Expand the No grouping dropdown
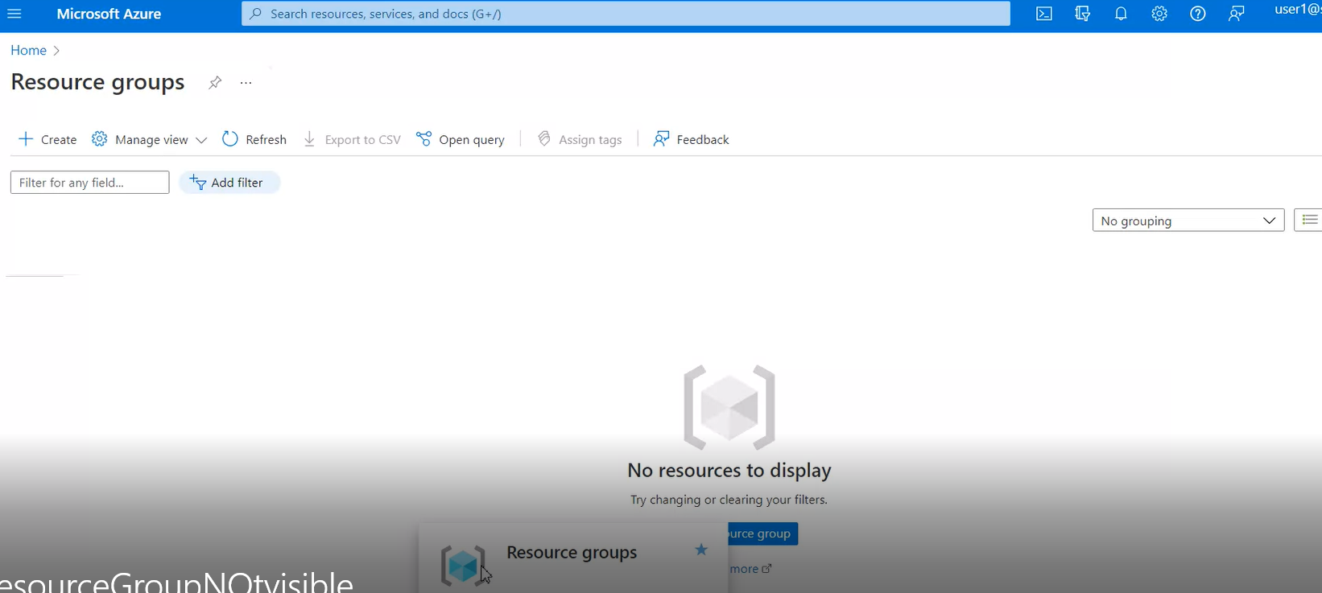The width and height of the screenshot is (1322, 593). pyautogui.click(x=1188, y=220)
